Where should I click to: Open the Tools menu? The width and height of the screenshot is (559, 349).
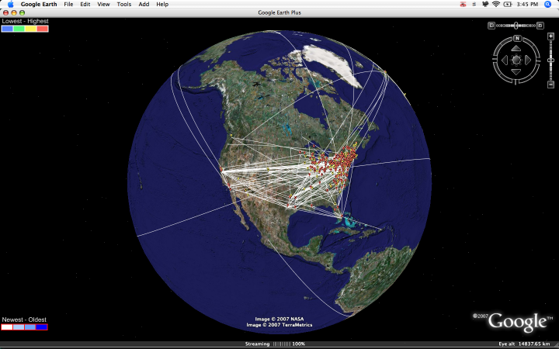[x=124, y=5]
